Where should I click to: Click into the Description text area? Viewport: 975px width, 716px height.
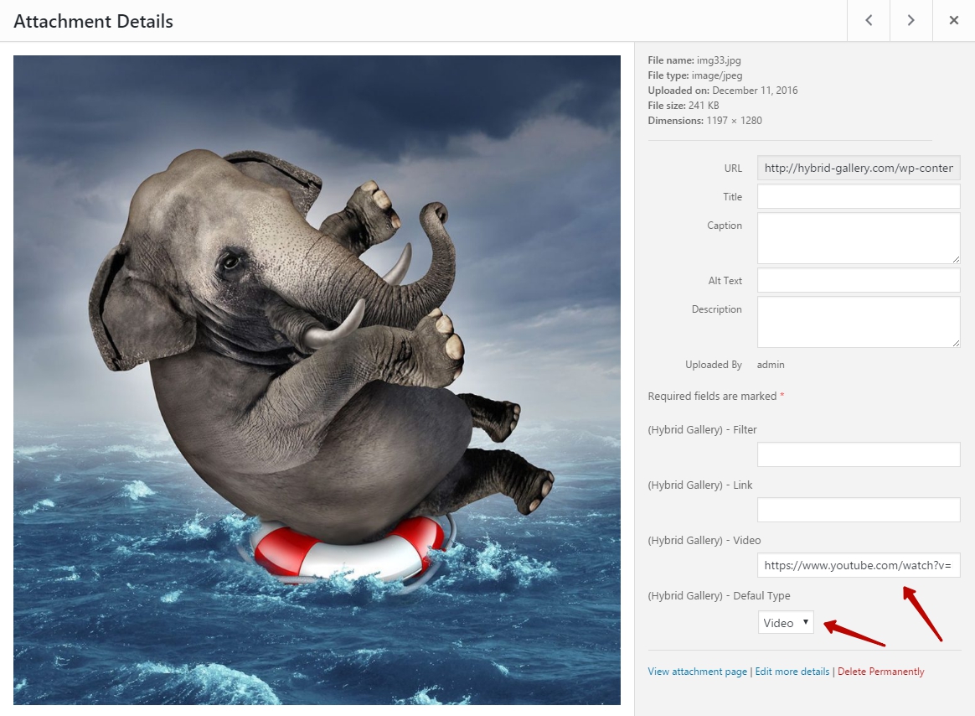(858, 322)
